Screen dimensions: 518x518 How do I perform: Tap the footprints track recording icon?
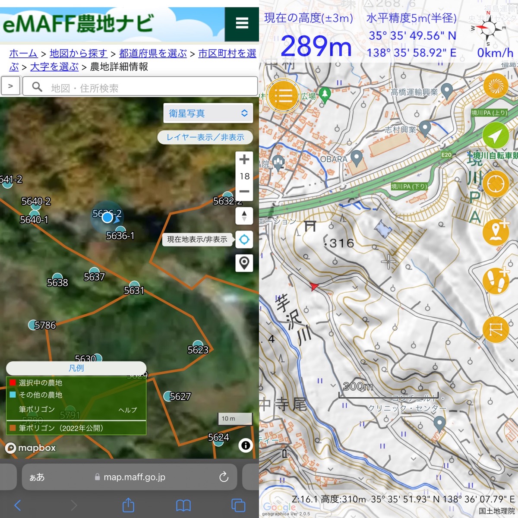click(496, 280)
